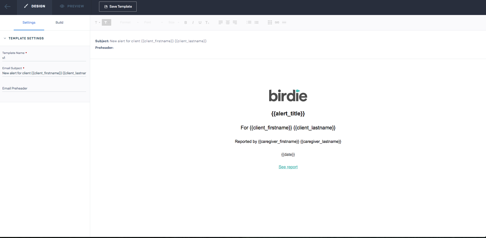Viewport: 486px width, 238px height.
Task: Toggle bold formatting
Action: [x=186, y=22]
